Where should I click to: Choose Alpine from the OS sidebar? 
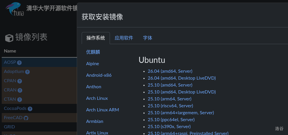pos(93,64)
